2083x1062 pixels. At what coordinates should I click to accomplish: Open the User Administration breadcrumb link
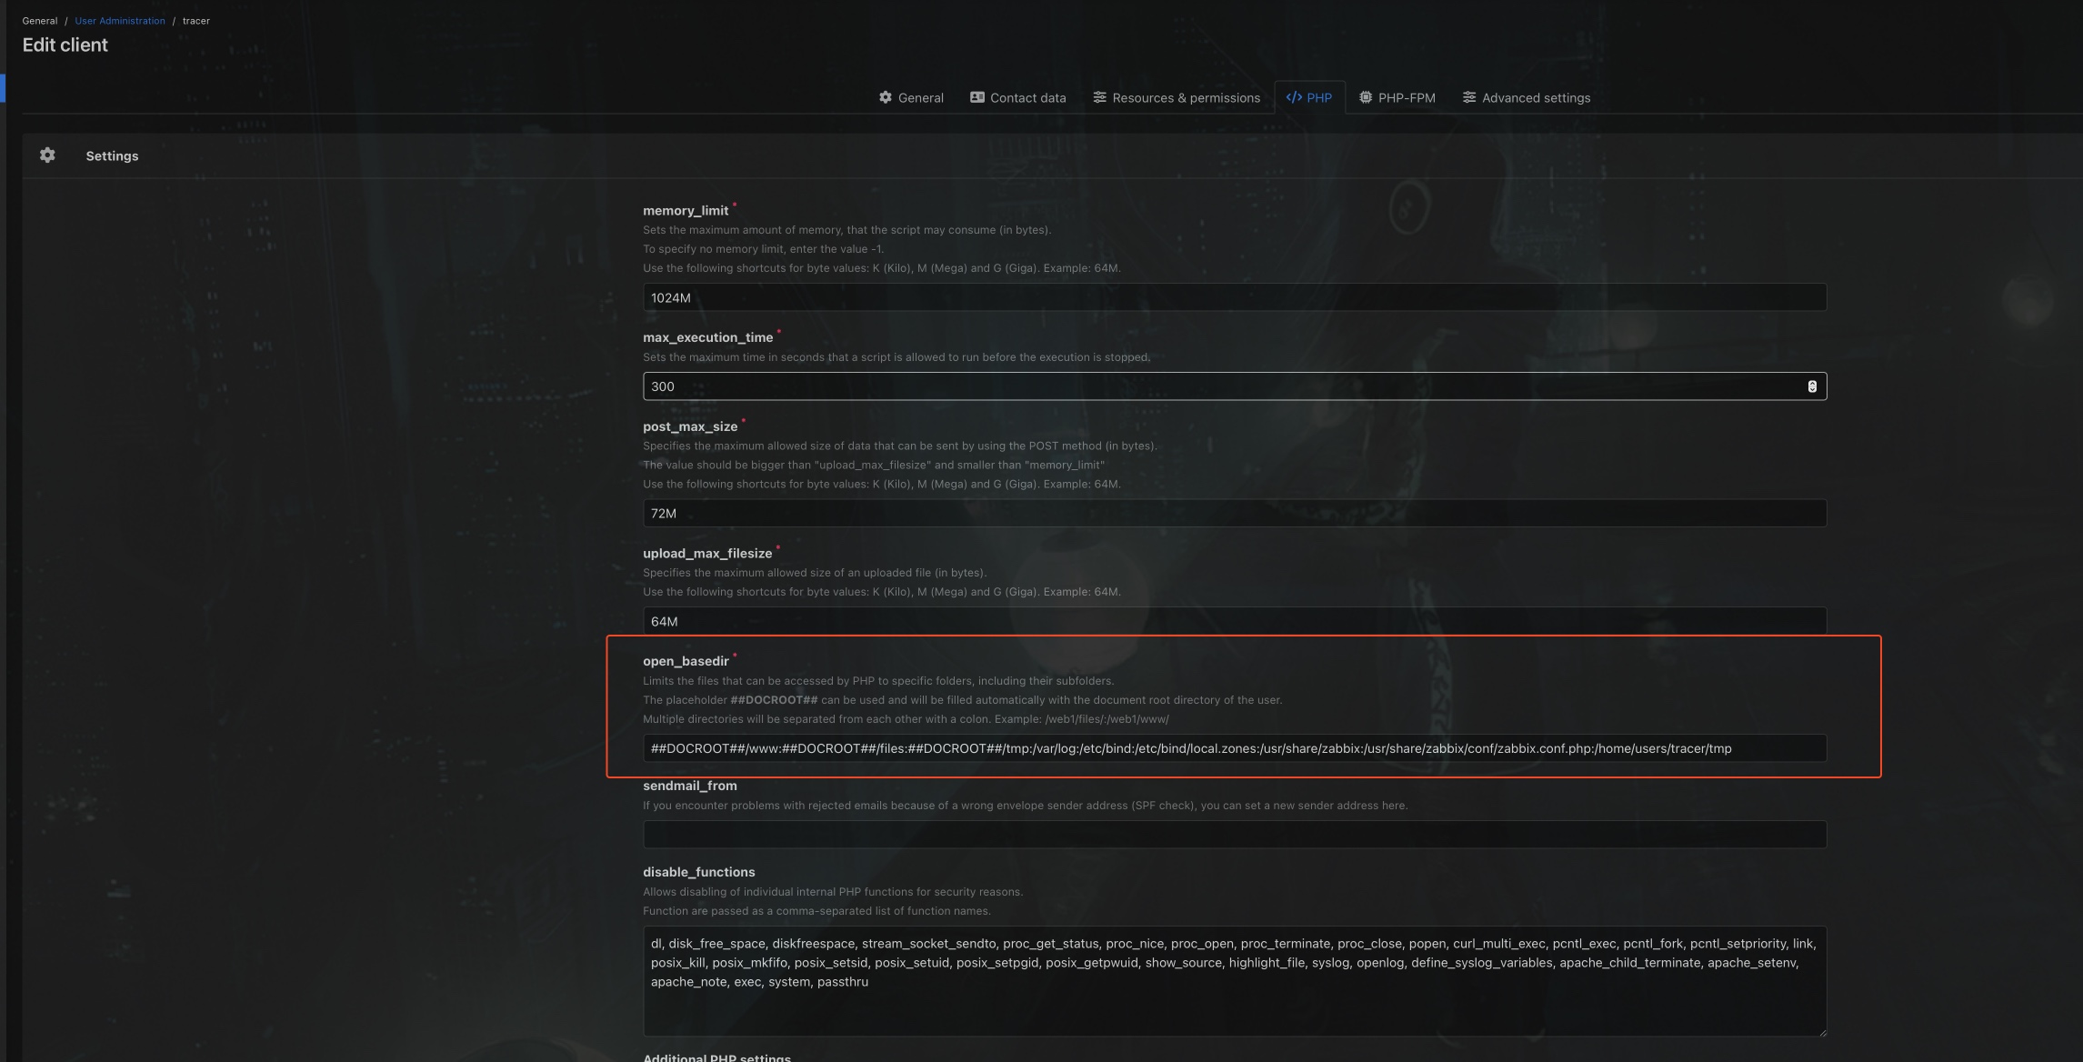point(120,21)
